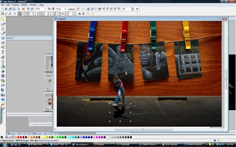This screenshot has width=236, height=147.
Task: Select the Ellipse tool
Action: click(3, 43)
